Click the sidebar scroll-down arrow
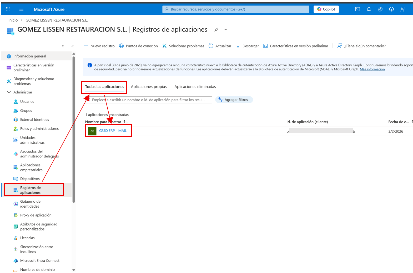 74,270
